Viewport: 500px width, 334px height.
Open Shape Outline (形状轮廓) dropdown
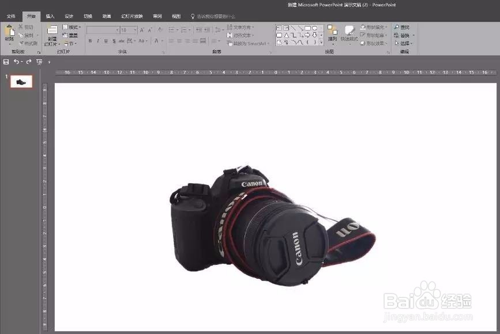point(374,35)
